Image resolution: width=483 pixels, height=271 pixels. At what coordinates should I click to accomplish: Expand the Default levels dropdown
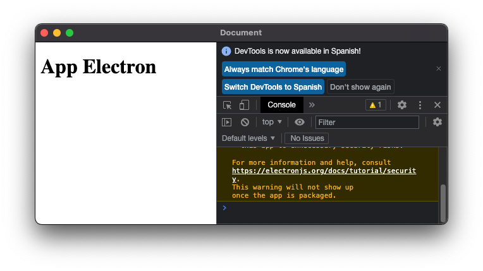click(248, 138)
